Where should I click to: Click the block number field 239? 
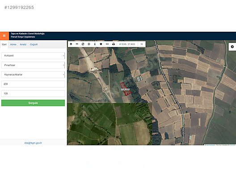tap(33, 84)
